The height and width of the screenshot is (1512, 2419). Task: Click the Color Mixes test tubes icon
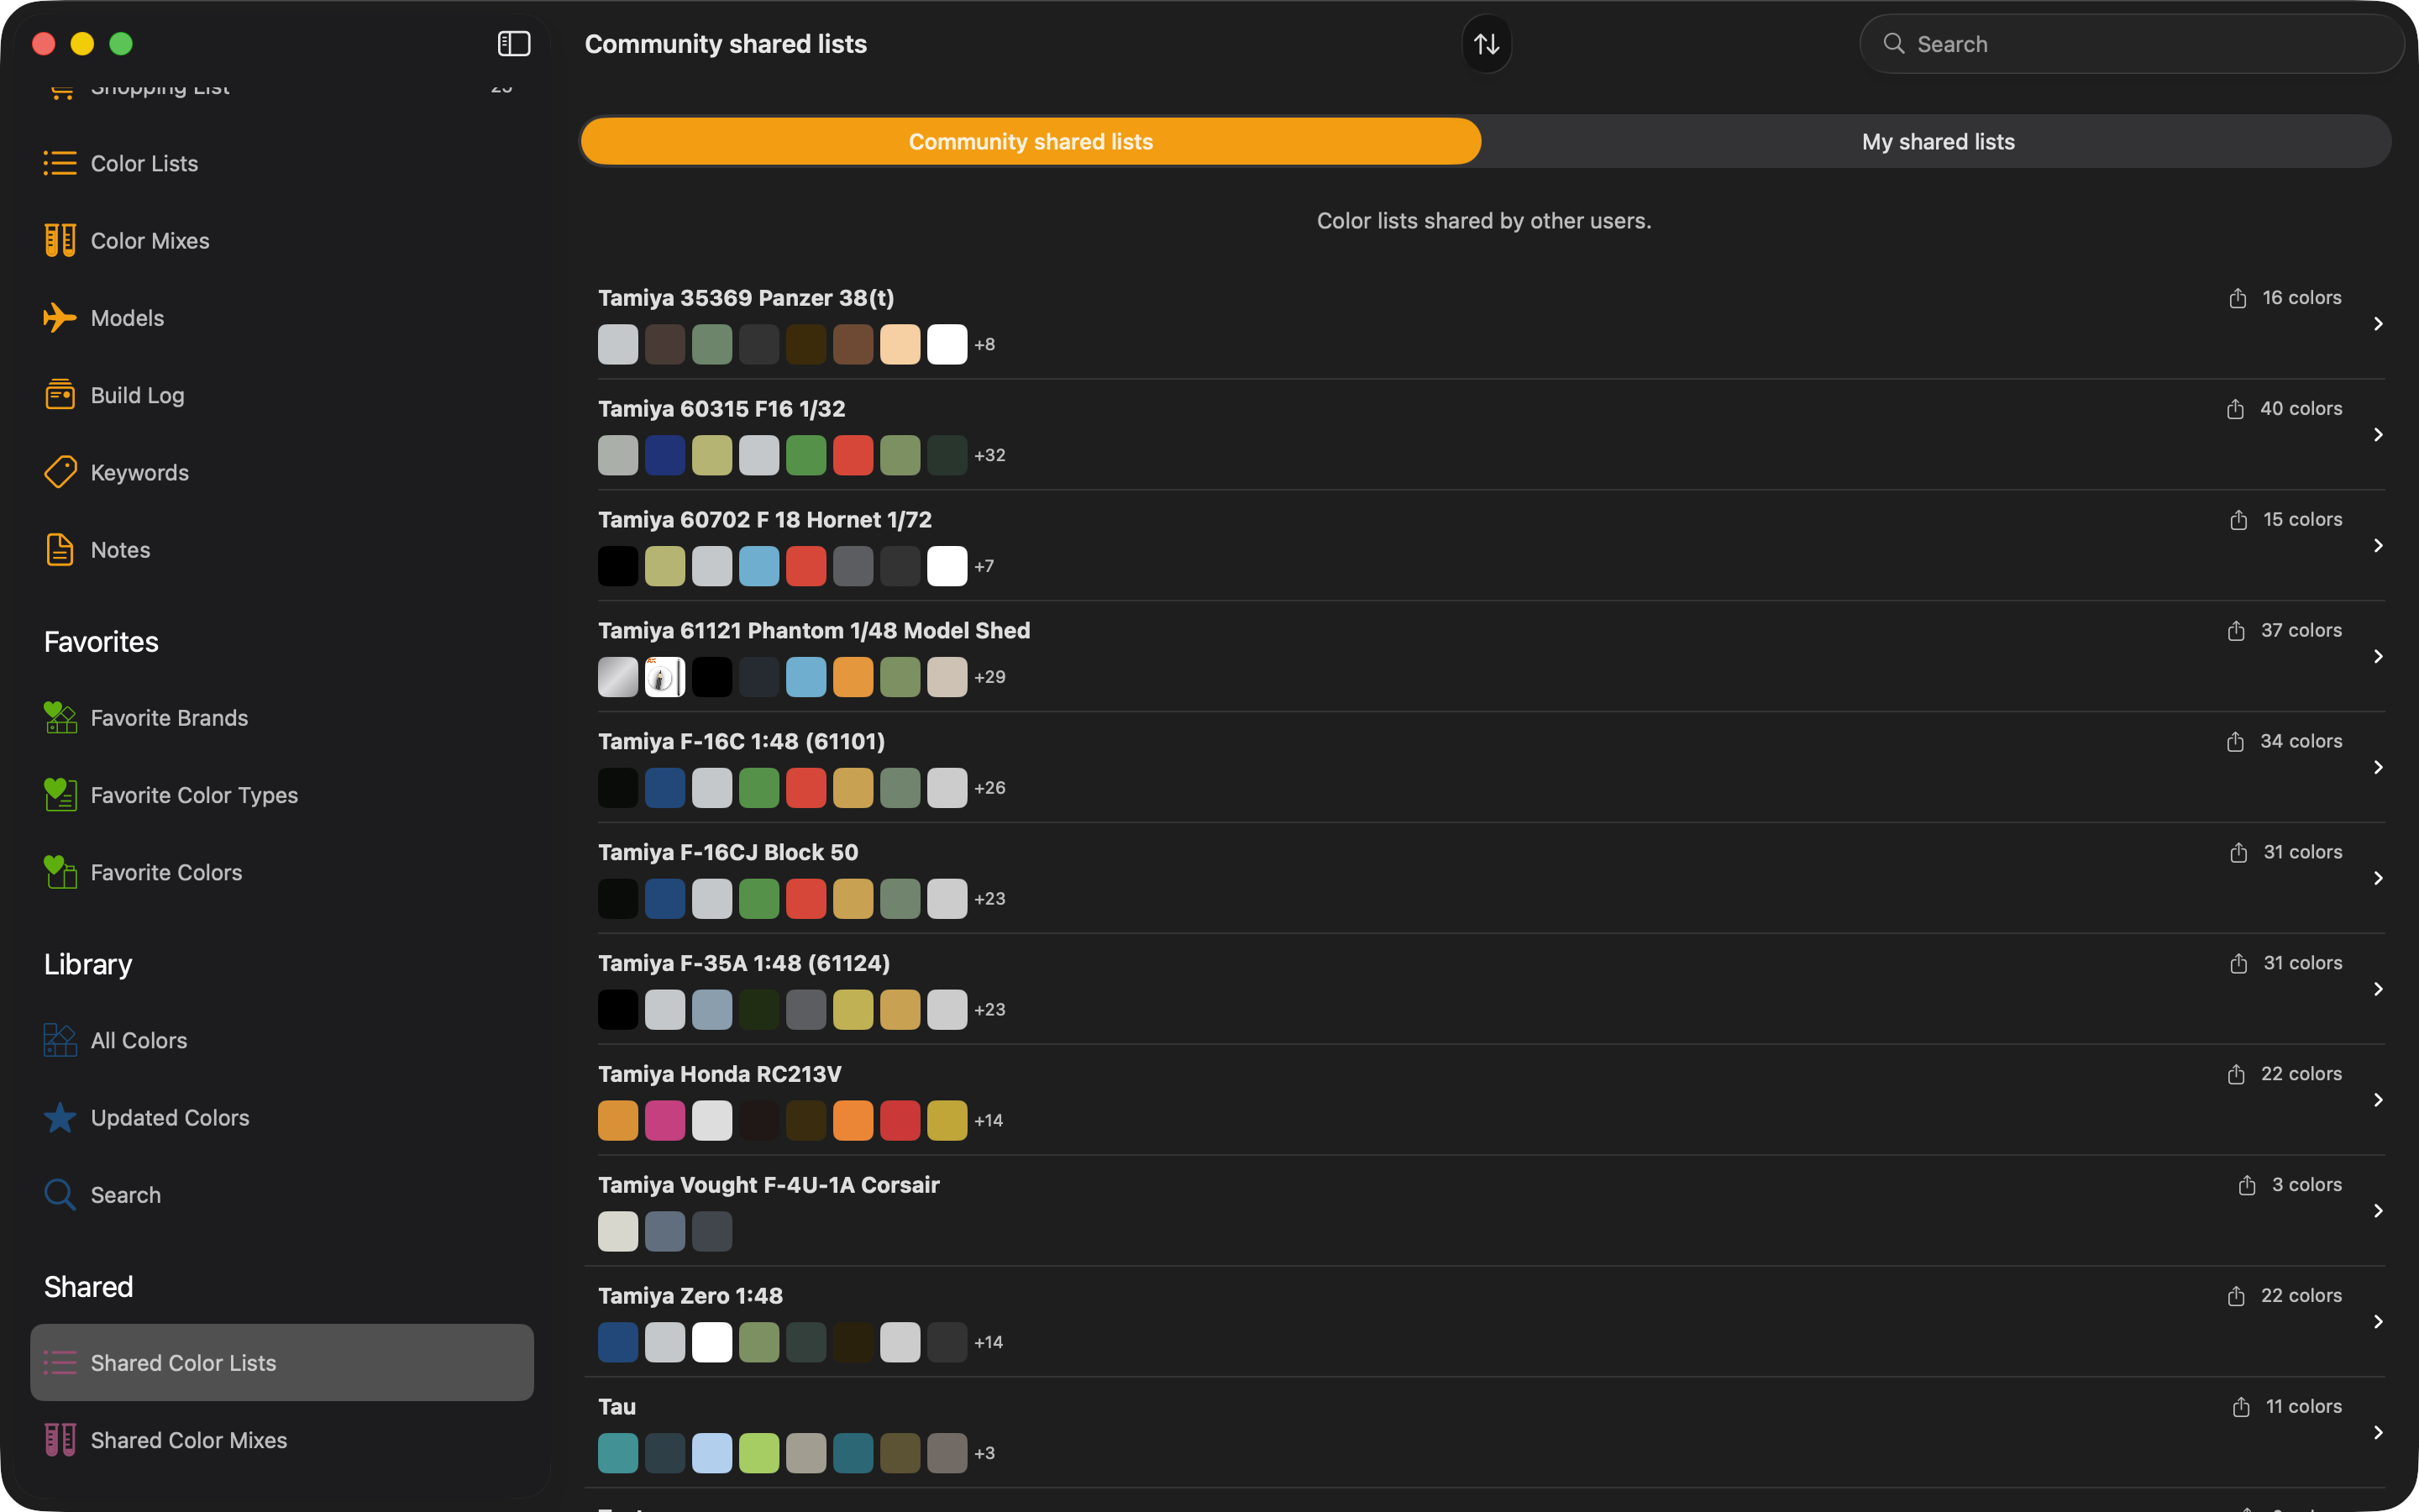60,240
